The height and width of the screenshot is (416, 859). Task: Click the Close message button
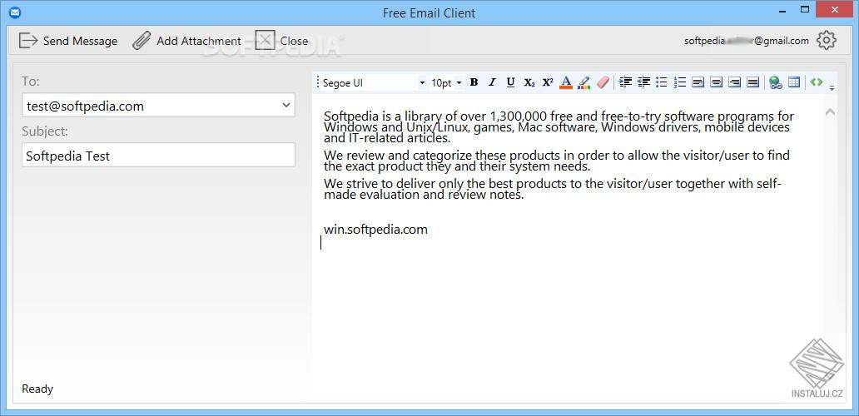(x=281, y=41)
